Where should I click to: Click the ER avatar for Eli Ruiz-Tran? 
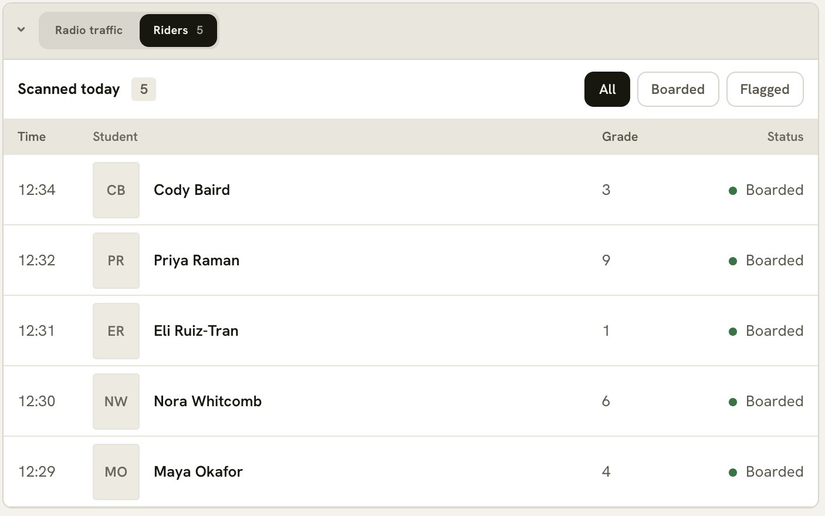[116, 331]
